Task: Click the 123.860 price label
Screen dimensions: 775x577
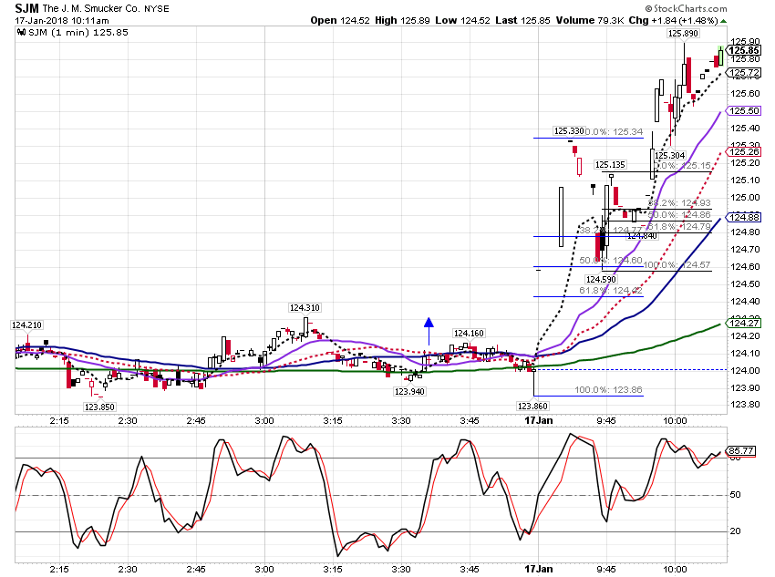Action: [x=532, y=406]
